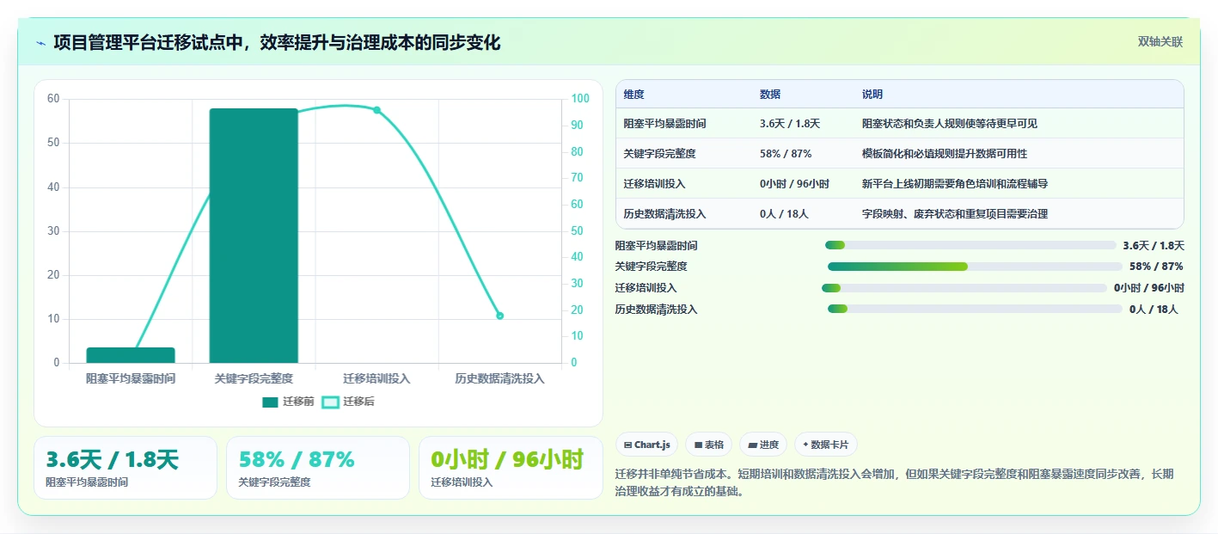Click progress value 58% / 87%
This screenshot has width=1218, height=534.
coord(1156,267)
